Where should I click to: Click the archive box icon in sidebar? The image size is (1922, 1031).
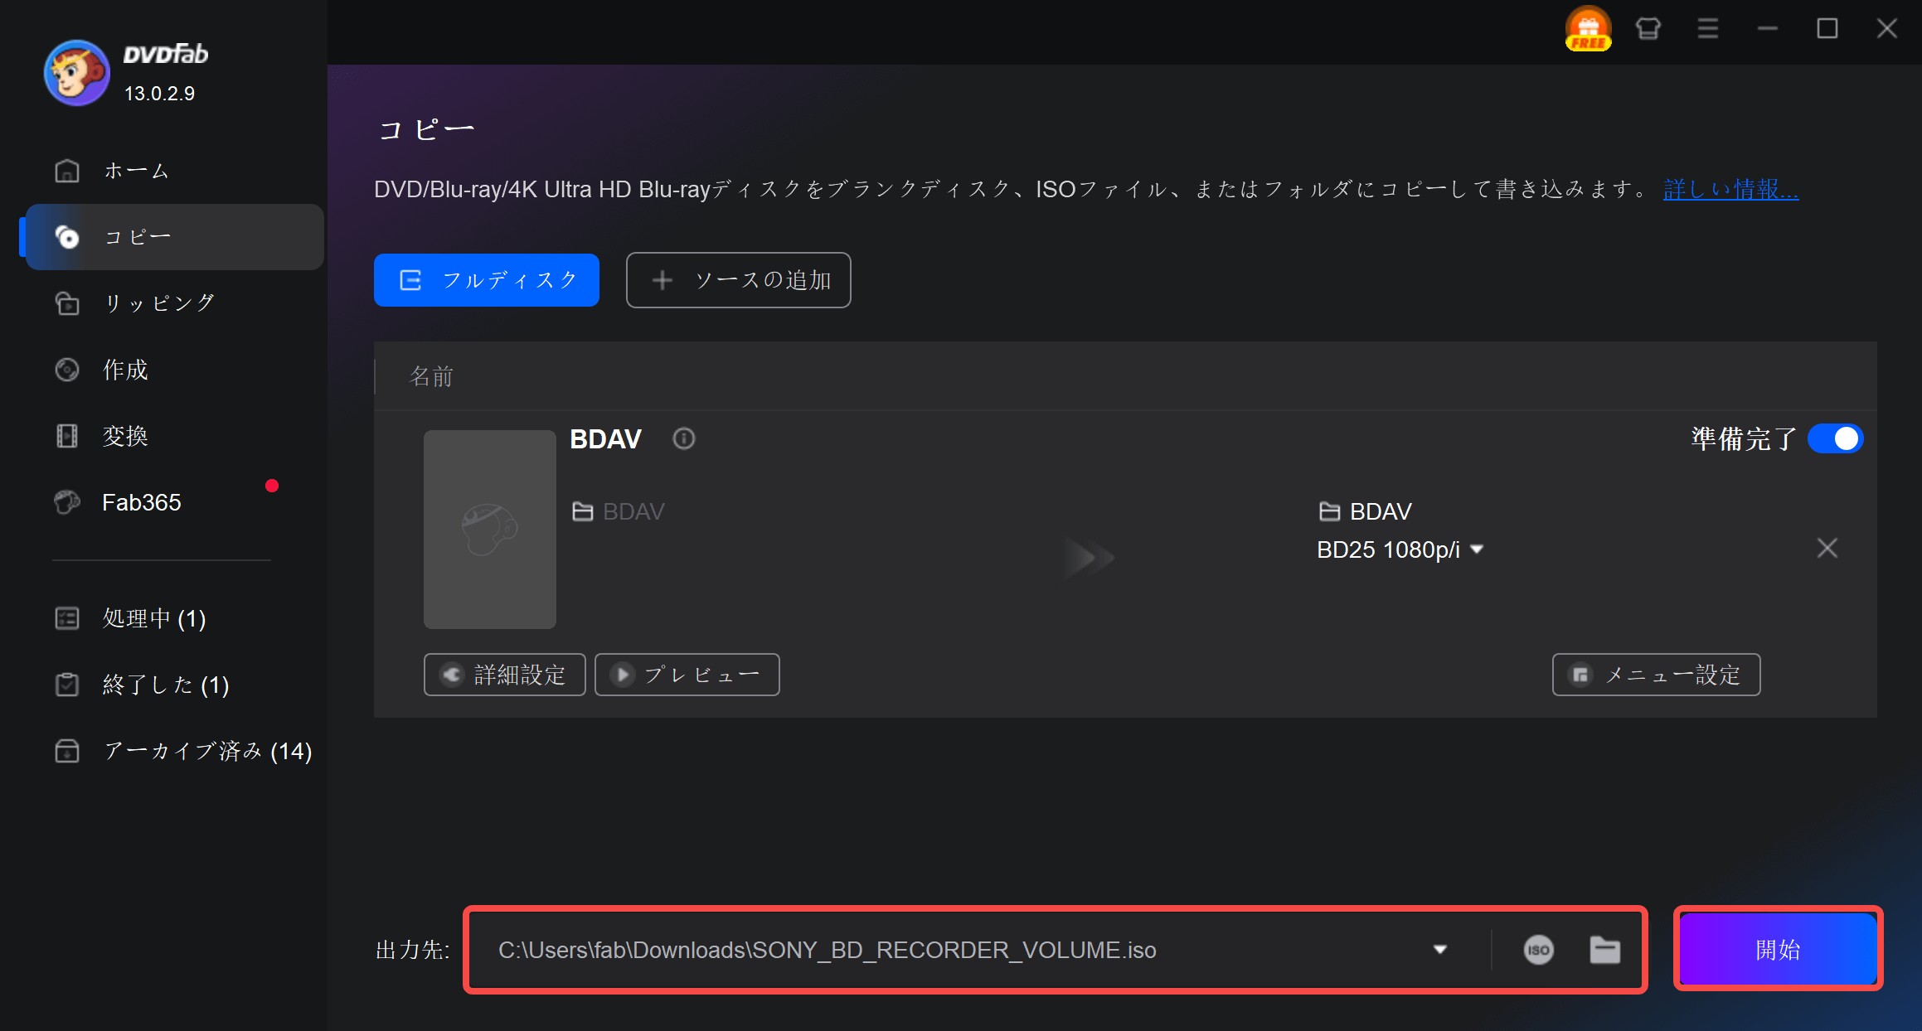coord(67,751)
